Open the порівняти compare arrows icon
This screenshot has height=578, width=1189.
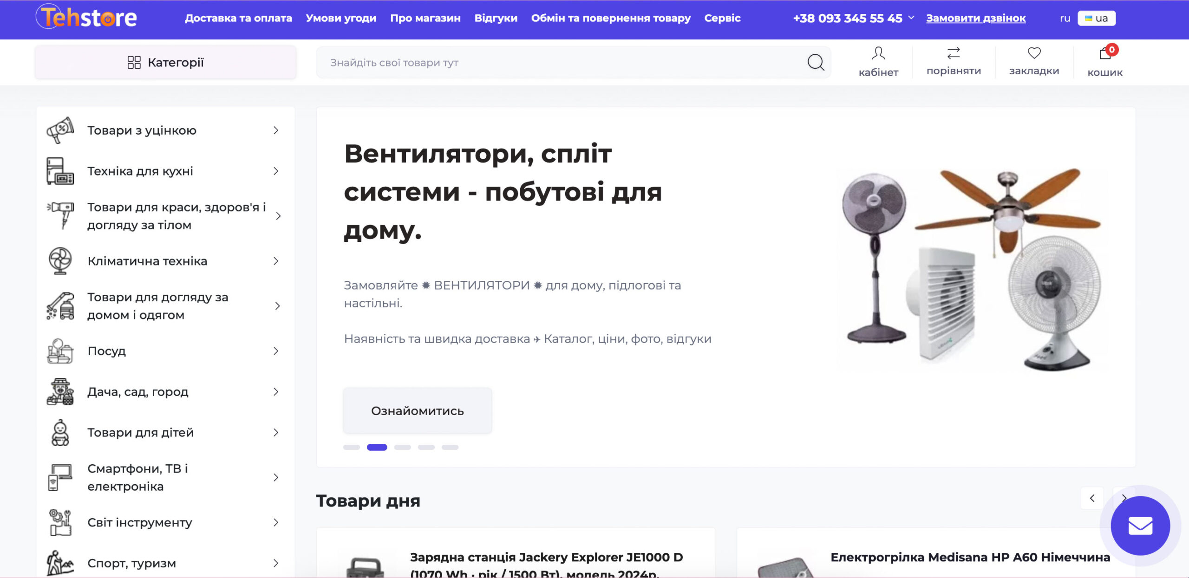point(954,53)
